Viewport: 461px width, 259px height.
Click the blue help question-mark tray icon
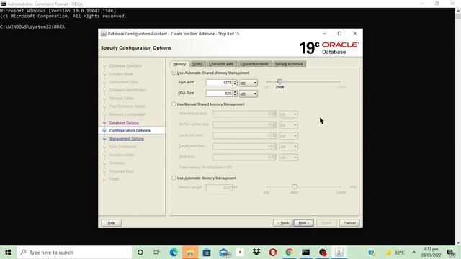pos(372,253)
